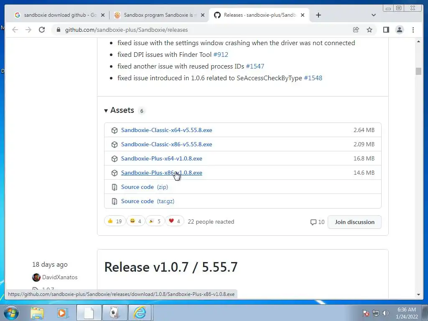Click the network tray icon
This screenshot has height=321, width=428.
tap(376, 313)
